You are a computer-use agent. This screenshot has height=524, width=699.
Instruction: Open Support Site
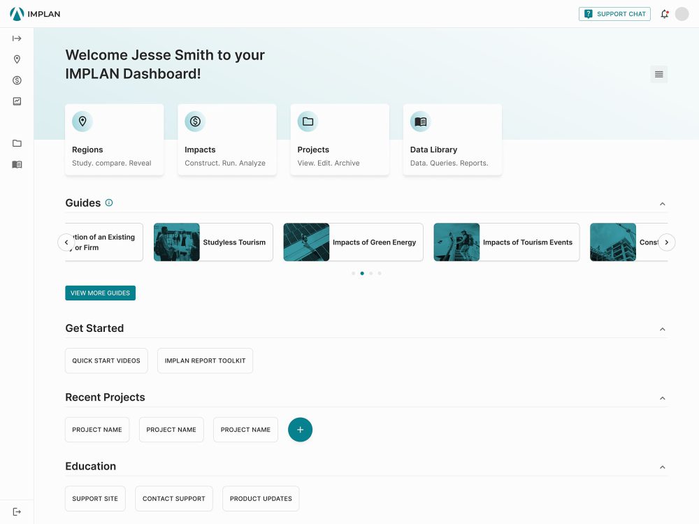coord(95,499)
